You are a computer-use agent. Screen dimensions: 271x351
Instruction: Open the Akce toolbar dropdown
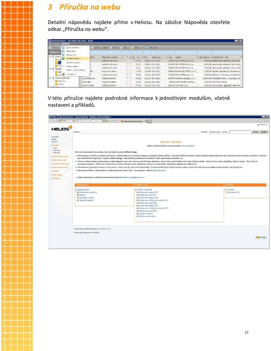coord(114,48)
